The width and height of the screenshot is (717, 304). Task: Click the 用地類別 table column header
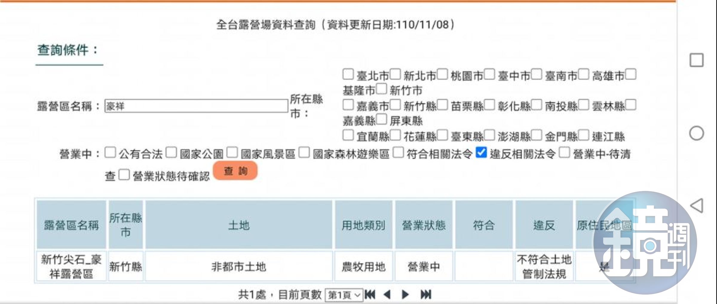point(364,225)
